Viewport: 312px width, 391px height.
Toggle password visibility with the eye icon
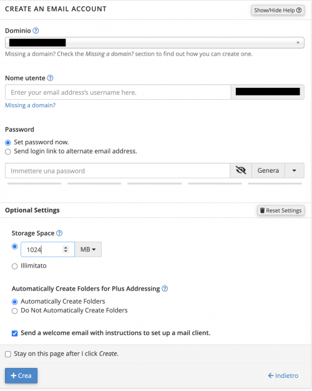[241, 171]
